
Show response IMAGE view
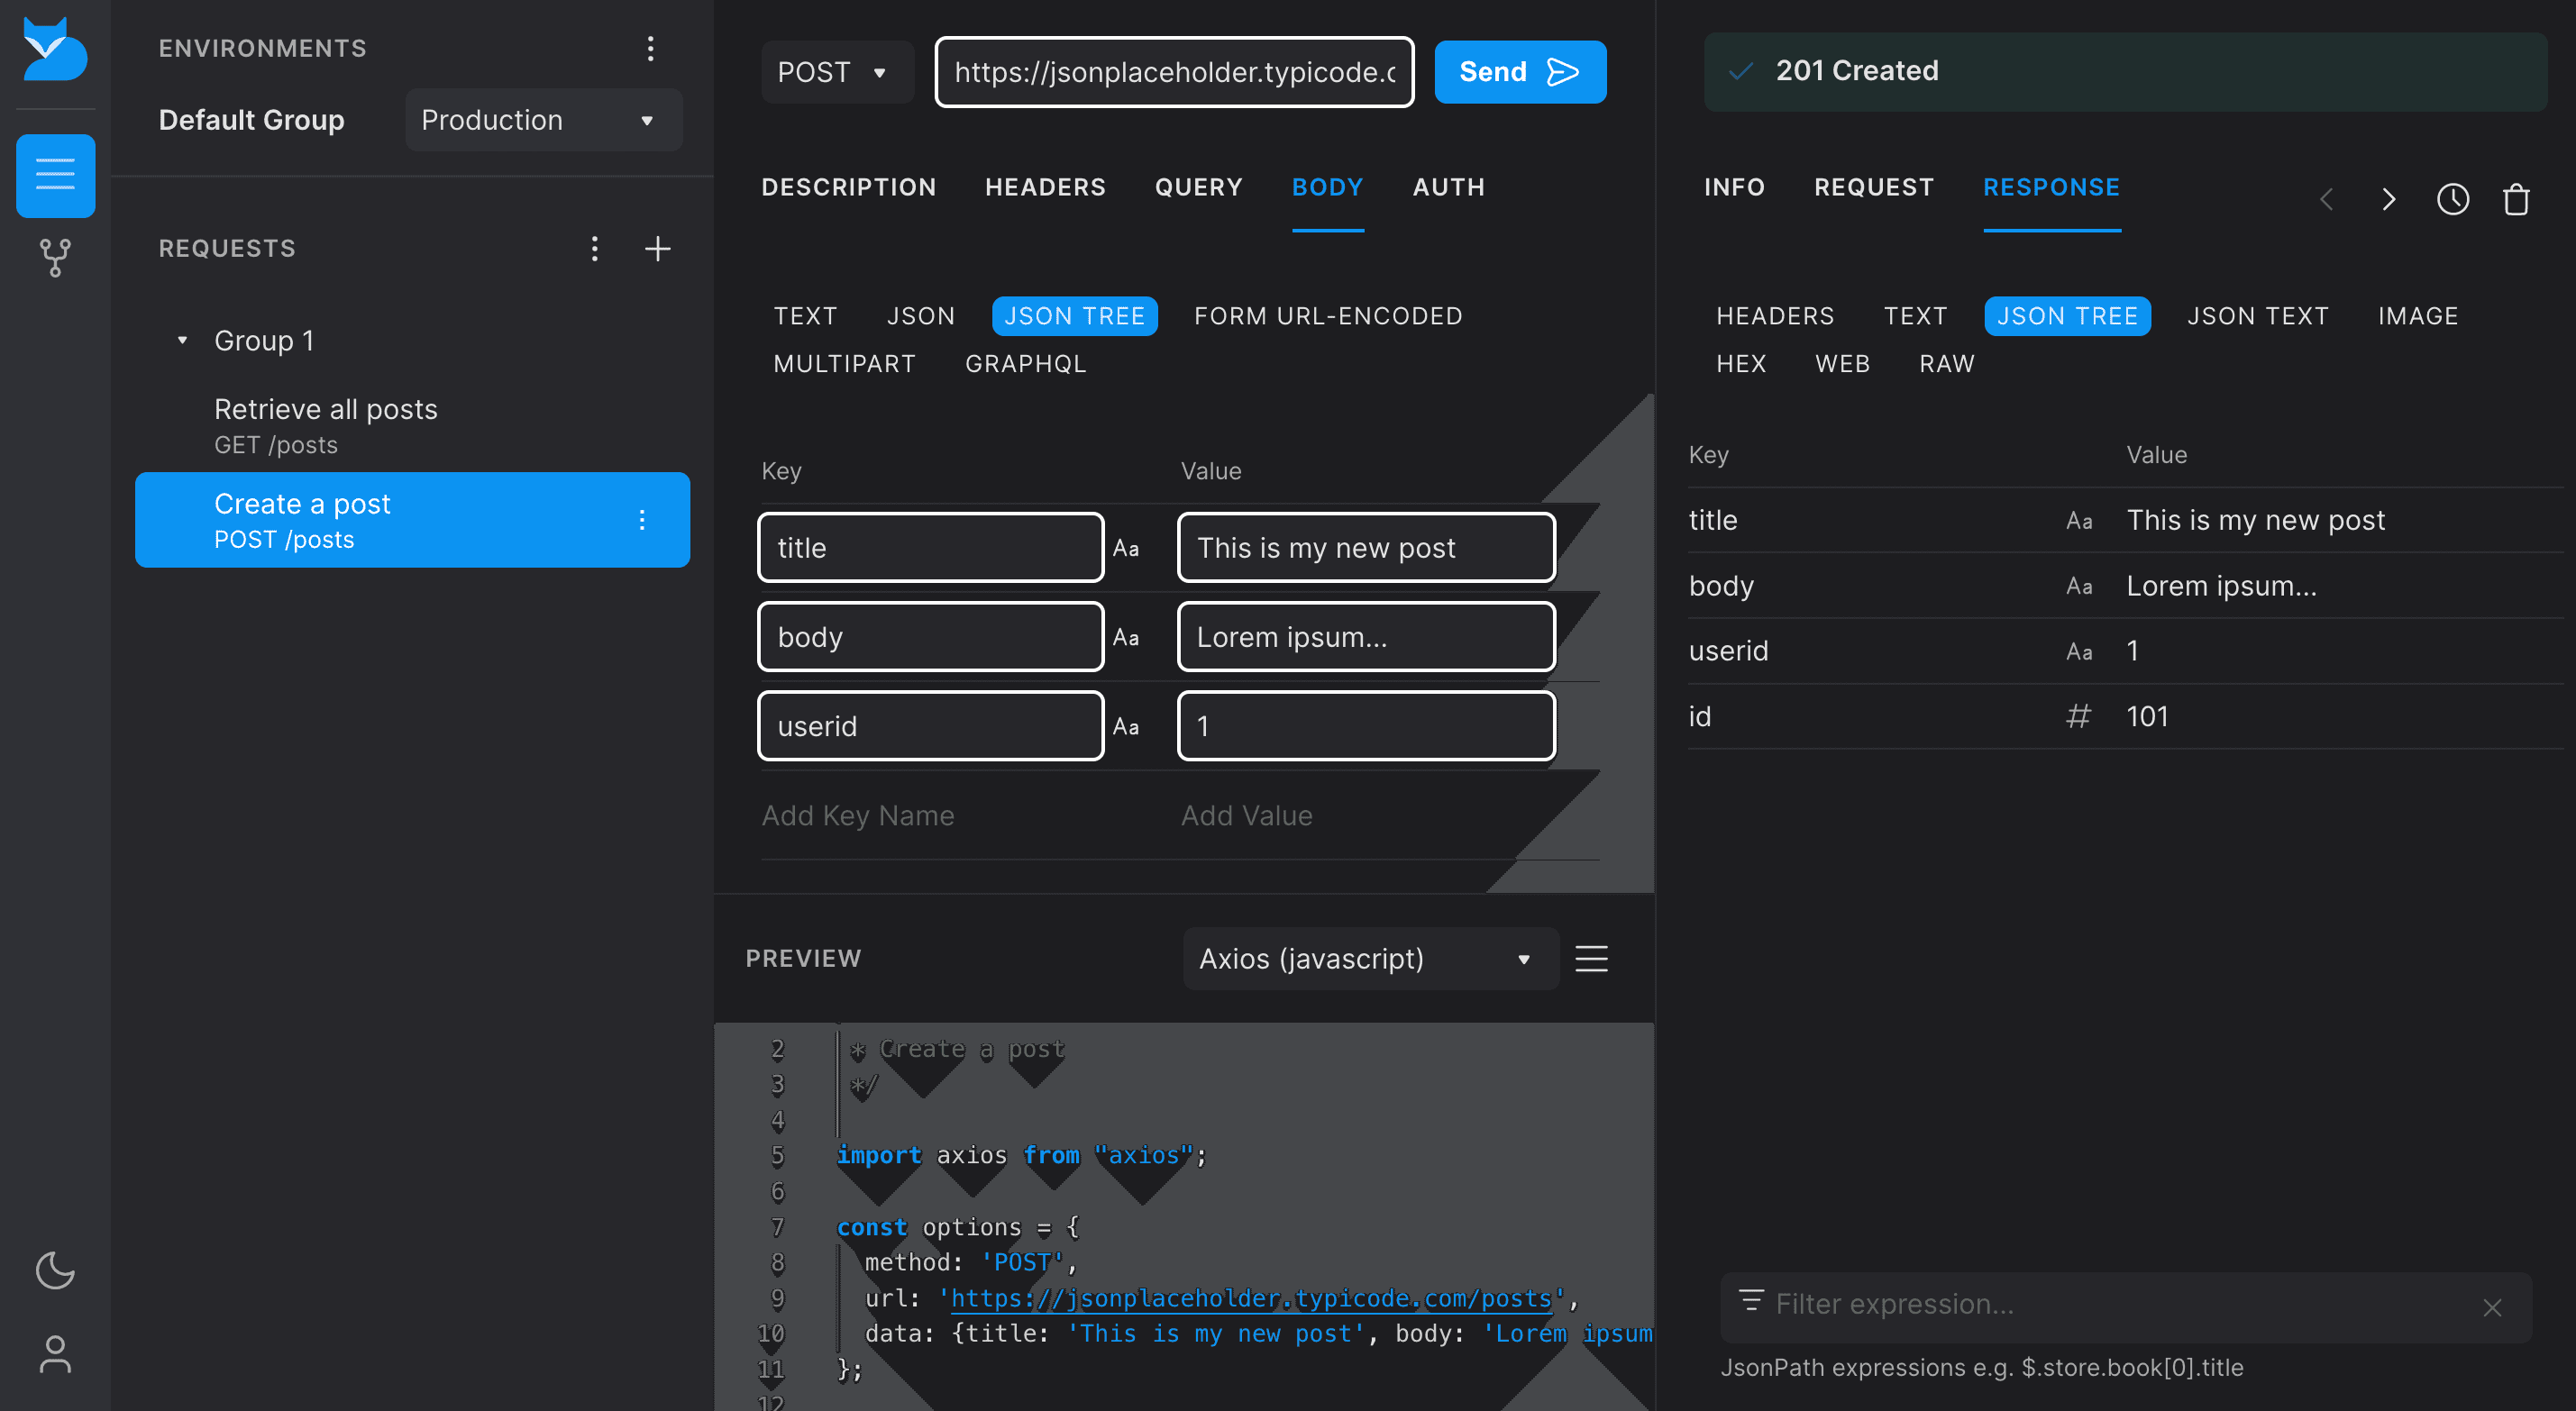(x=2417, y=316)
